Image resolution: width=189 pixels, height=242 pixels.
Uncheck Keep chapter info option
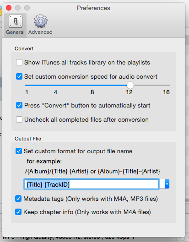(18, 212)
